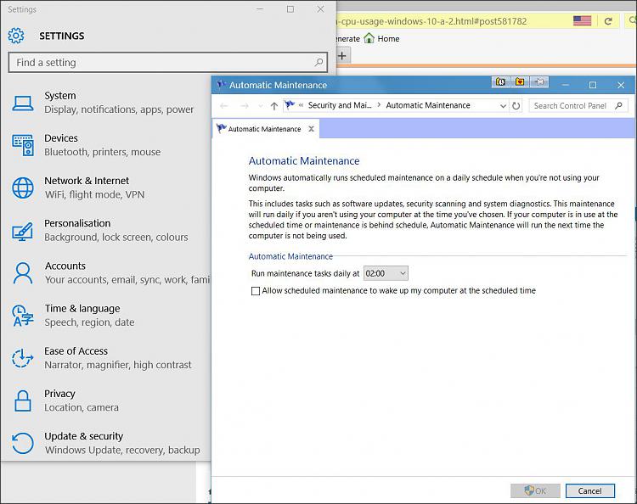Expand the address bar history dropdown

[x=503, y=106]
